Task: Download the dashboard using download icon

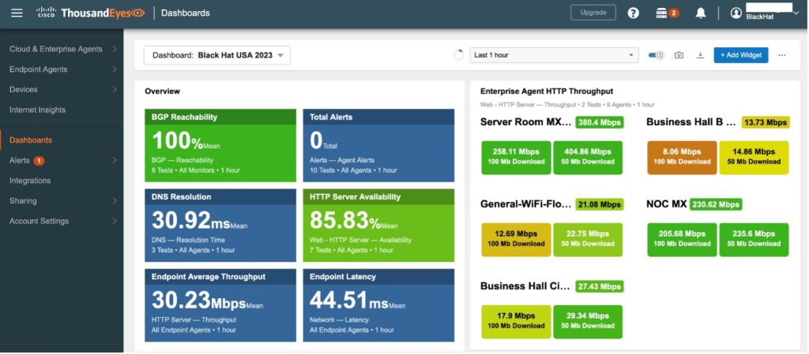Action: click(x=700, y=55)
